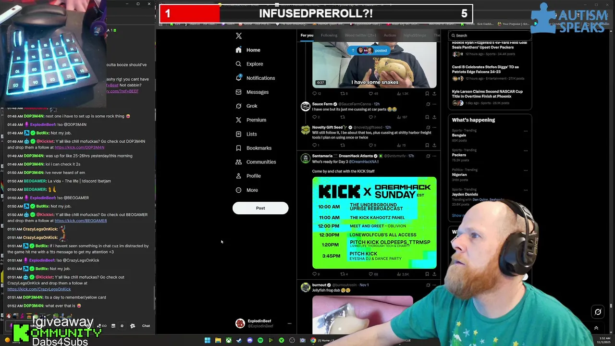Open the Communities people icon
The height and width of the screenshot is (346, 615).
238,162
